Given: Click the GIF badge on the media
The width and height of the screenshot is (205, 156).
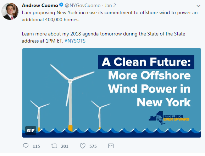Looking at the screenshot, I should click(31, 130).
